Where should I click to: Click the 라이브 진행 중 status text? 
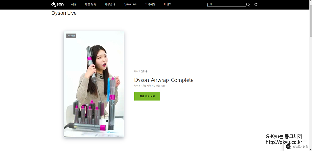[x=141, y=71]
